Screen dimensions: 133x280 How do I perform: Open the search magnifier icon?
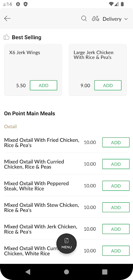pos(84,19)
